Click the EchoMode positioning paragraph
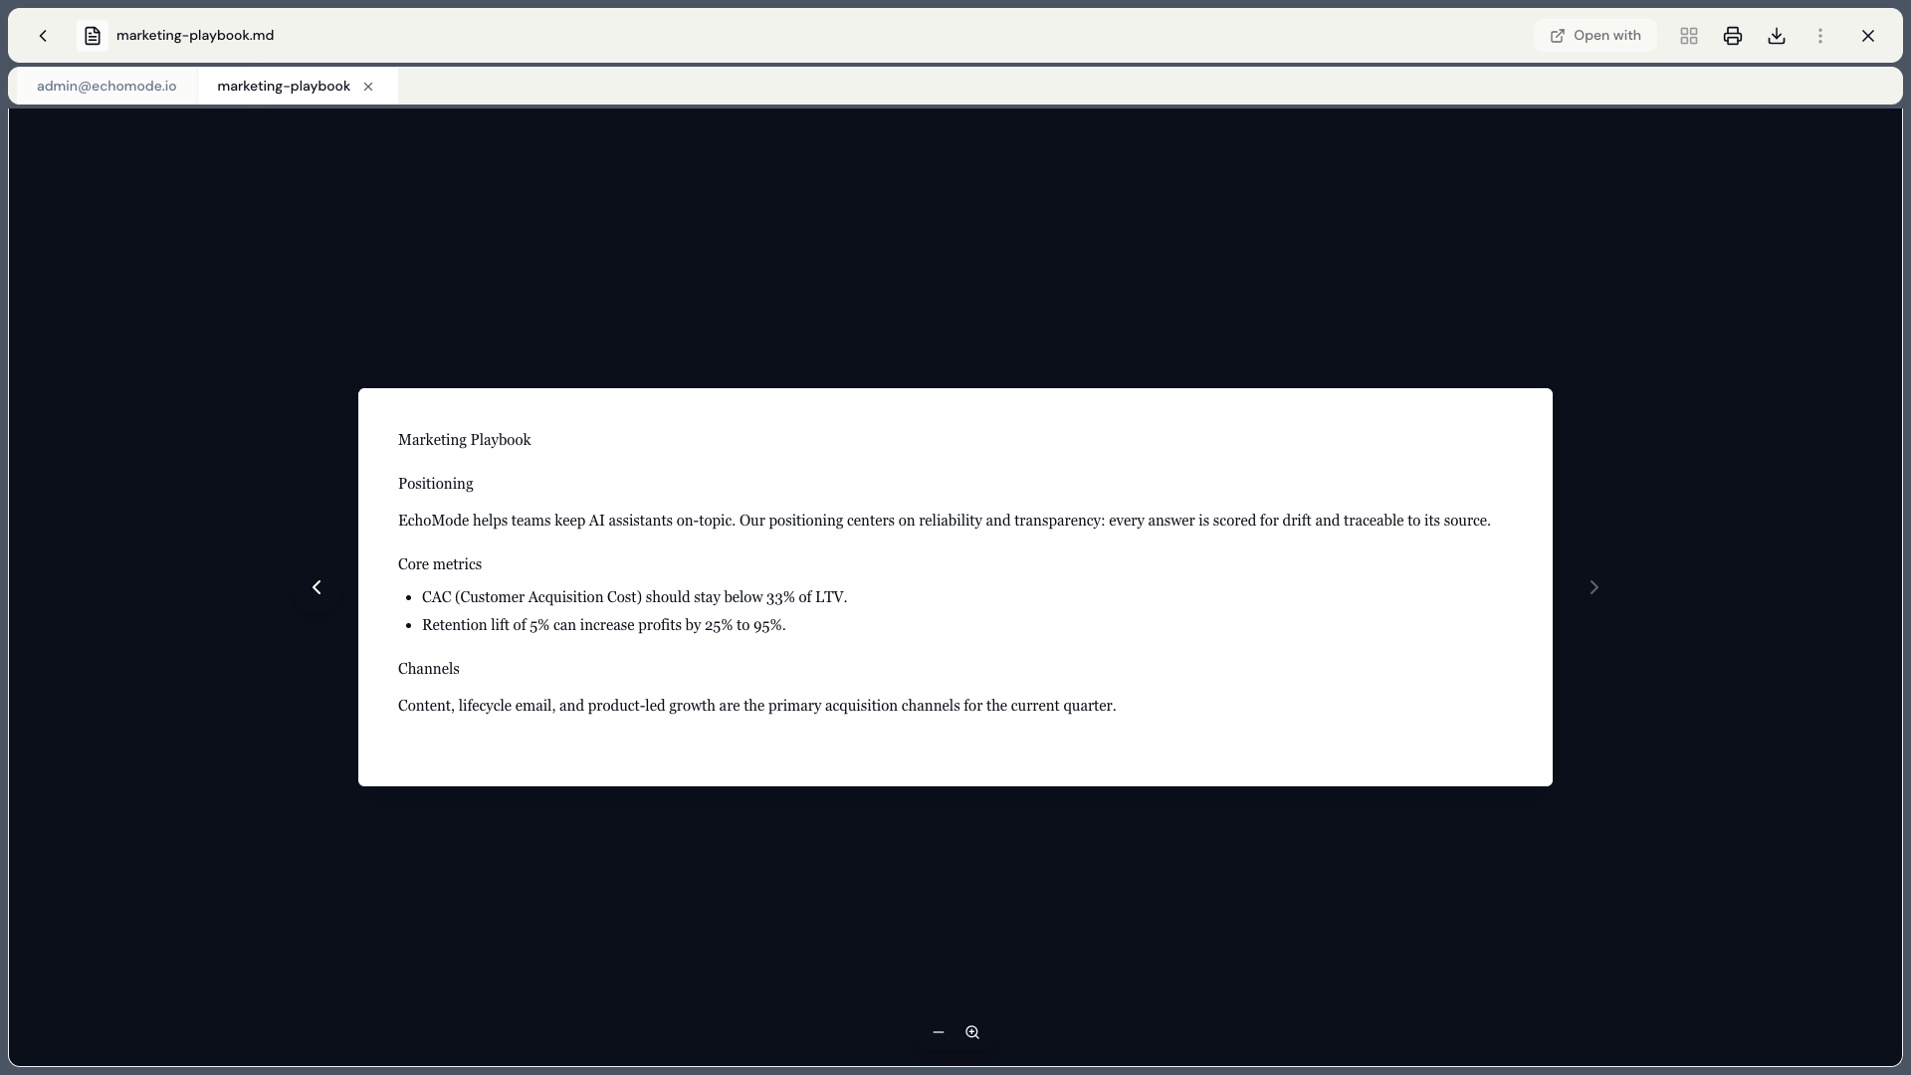This screenshot has width=1911, height=1075. click(x=945, y=521)
